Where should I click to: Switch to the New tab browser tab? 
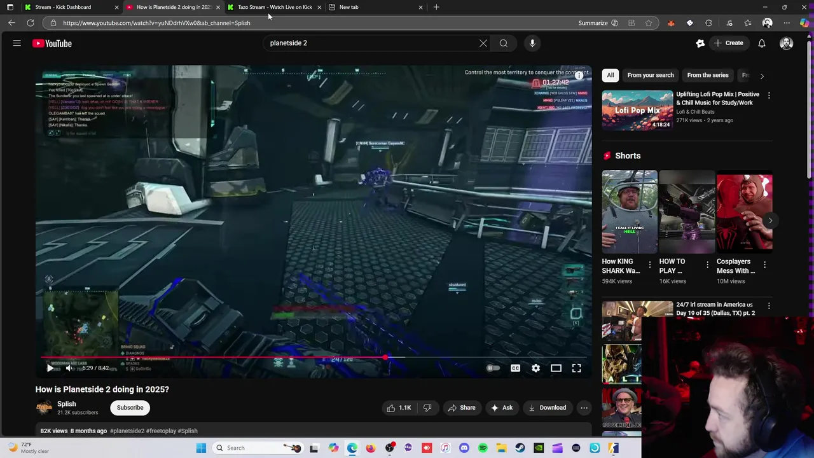376,7
